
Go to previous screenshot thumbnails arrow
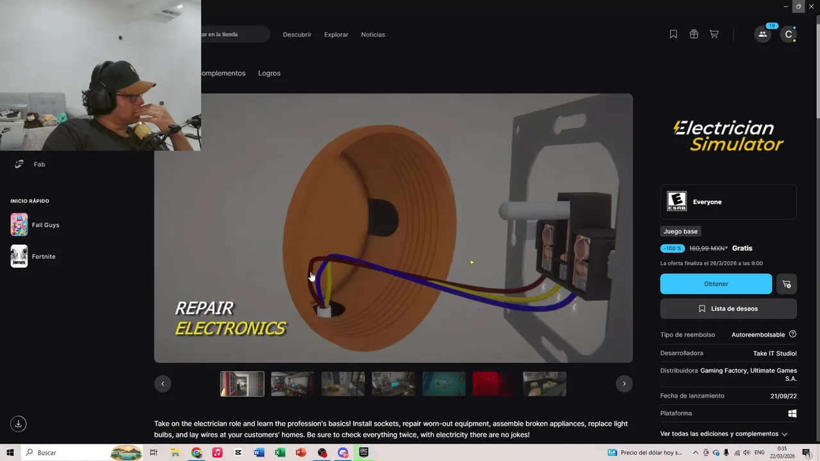pyautogui.click(x=163, y=384)
